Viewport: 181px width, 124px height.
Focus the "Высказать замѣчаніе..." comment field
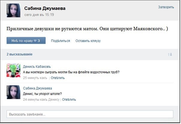coord(90,114)
